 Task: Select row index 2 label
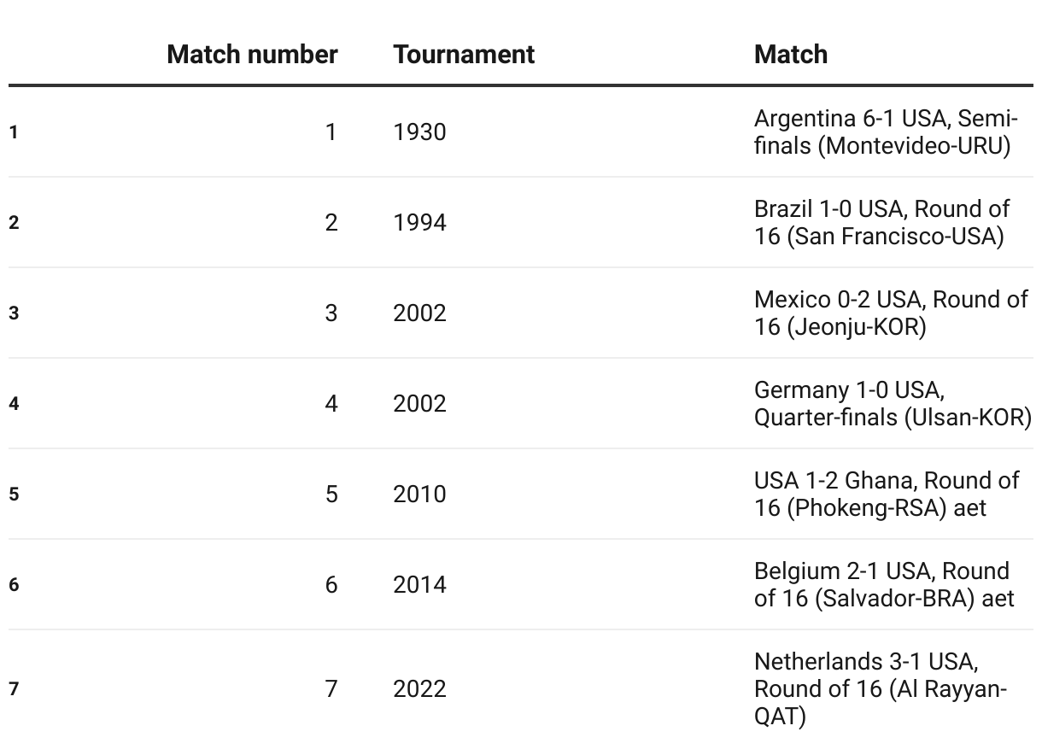pos(14,223)
